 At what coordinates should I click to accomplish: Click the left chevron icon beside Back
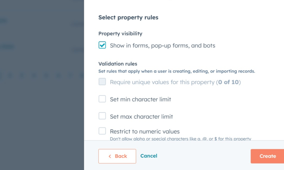[110, 156]
